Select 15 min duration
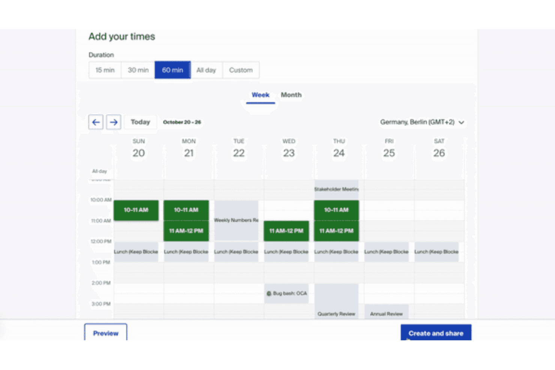 105,70
